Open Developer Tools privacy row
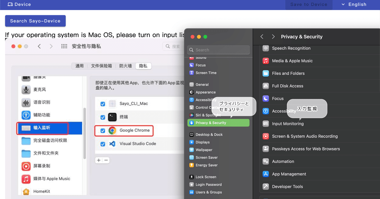The image size is (380, 199). (x=320, y=187)
